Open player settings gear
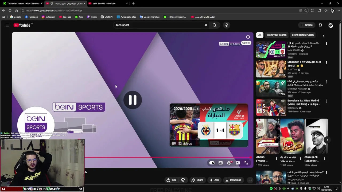The height and width of the screenshot is (192, 342). point(229,163)
